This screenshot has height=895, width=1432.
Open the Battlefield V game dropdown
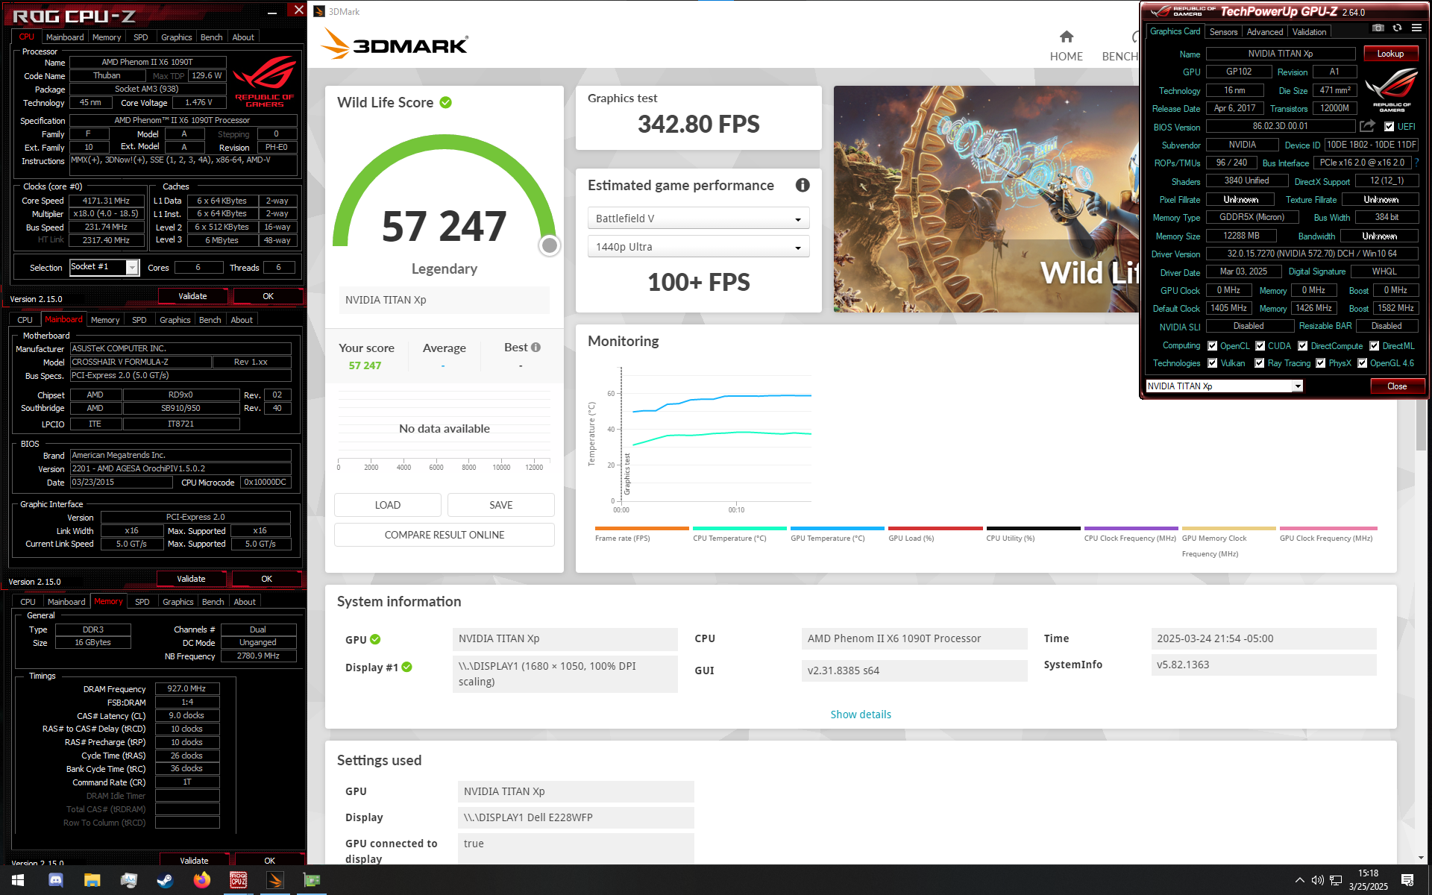698,219
